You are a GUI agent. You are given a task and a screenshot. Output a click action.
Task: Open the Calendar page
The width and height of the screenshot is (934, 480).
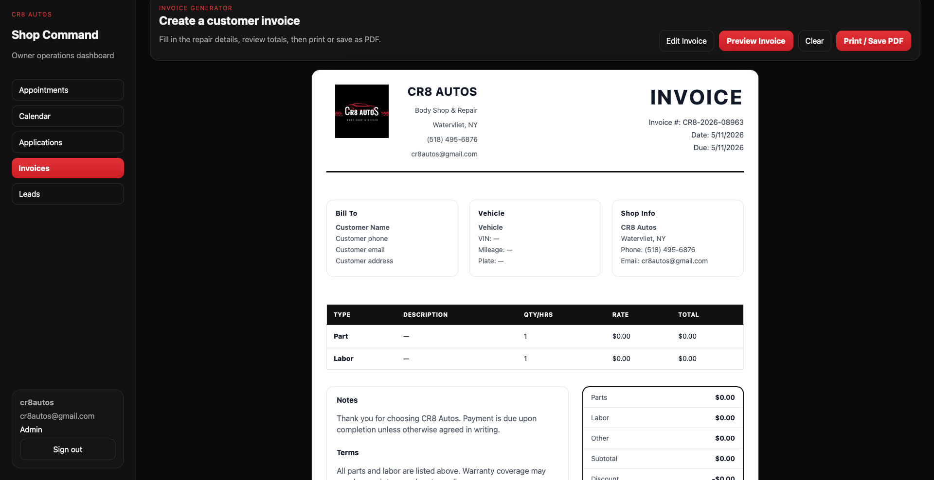(68, 116)
